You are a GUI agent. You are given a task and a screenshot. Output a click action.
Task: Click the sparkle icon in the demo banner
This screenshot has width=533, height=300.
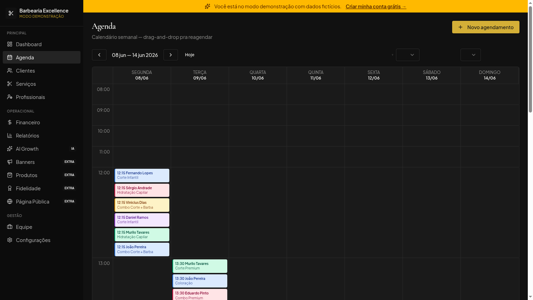tap(208, 6)
